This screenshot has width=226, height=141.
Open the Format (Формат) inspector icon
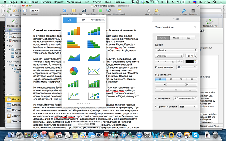[x=183, y=11]
